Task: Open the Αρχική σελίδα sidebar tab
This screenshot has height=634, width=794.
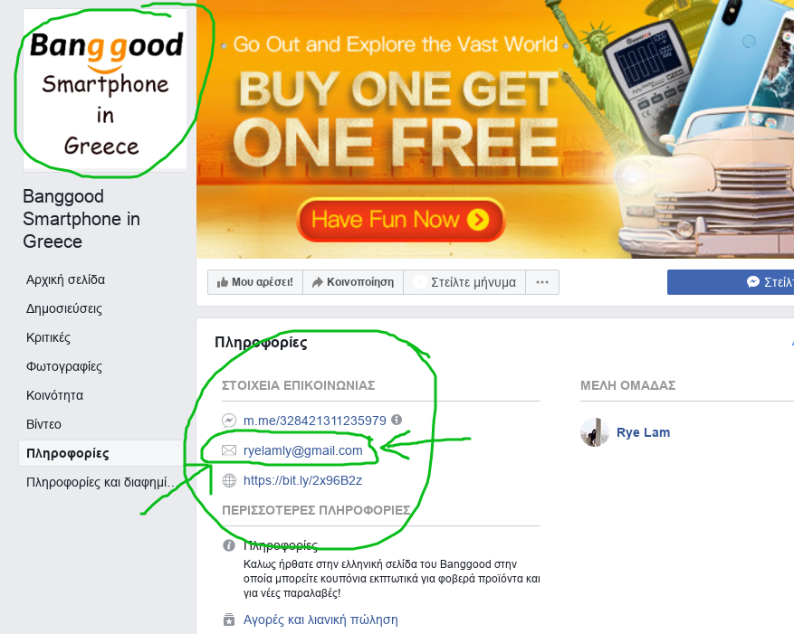Action: tap(66, 279)
